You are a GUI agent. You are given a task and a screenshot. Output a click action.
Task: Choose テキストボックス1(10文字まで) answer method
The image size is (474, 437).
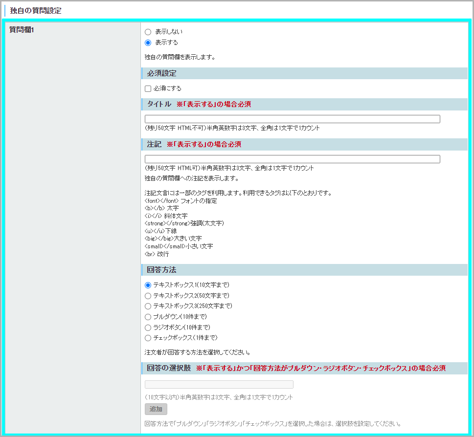click(x=148, y=285)
